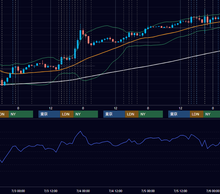Click the 7/6 00:00 date label
Viewport: 220px width, 194px height.
point(213,191)
